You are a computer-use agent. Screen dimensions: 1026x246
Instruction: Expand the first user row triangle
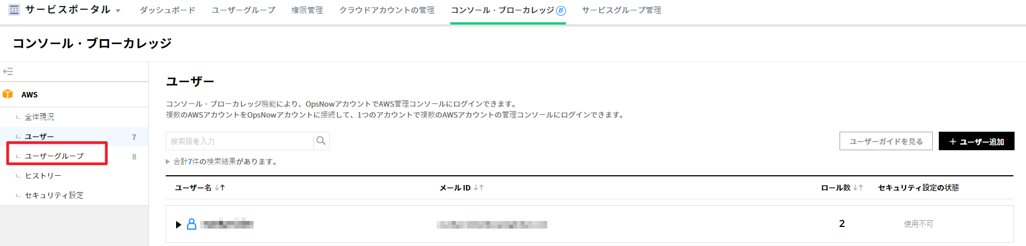point(178,224)
